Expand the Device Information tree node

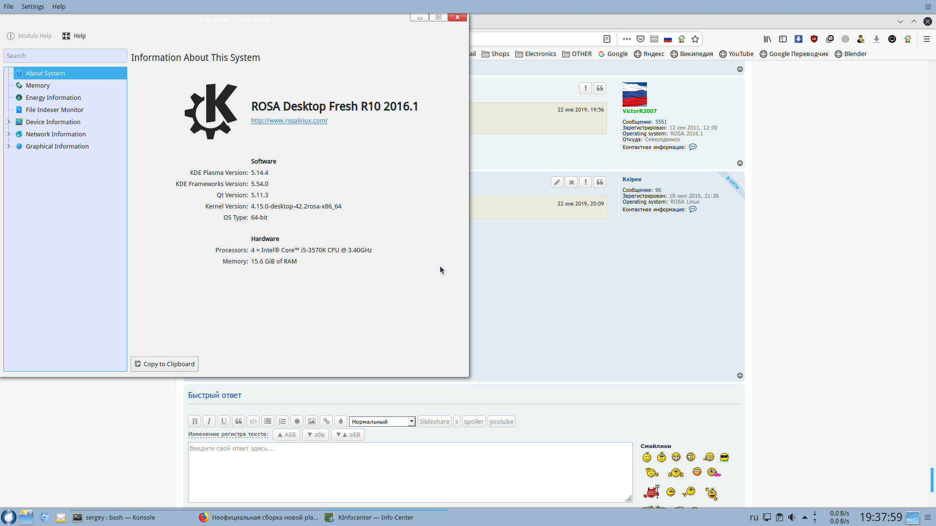coord(8,122)
